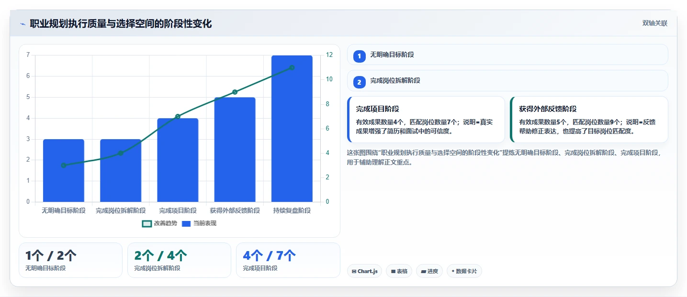The width and height of the screenshot is (687, 297).
Task: Open the 4个 / 7个 stat card
Action: [288, 260]
